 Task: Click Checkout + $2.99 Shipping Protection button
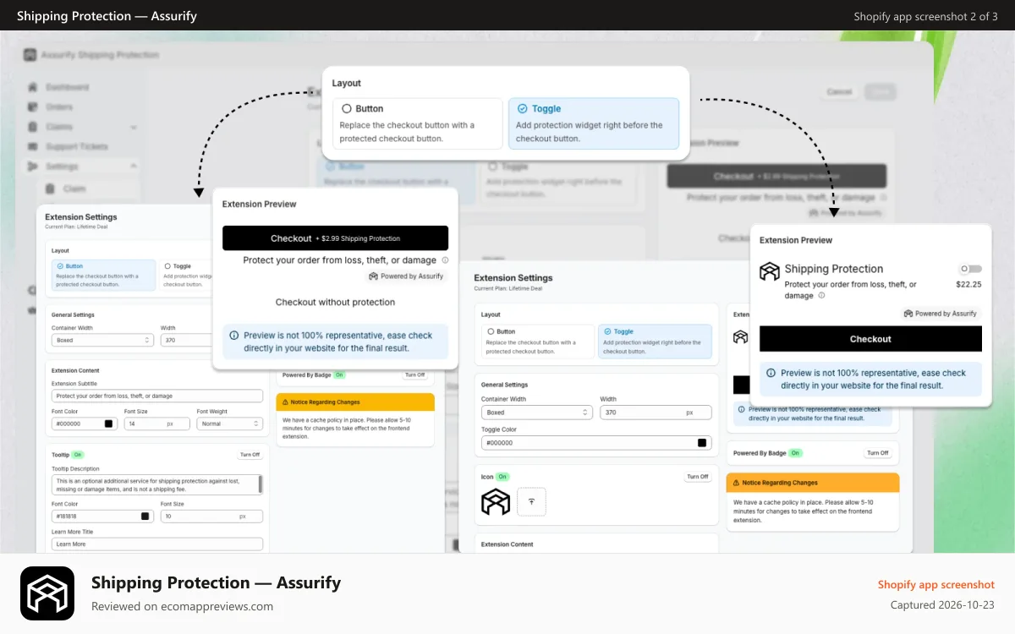[336, 238]
